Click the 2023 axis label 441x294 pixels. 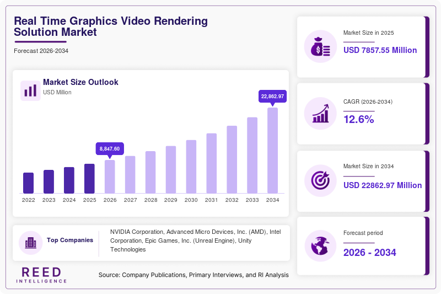pos(49,200)
